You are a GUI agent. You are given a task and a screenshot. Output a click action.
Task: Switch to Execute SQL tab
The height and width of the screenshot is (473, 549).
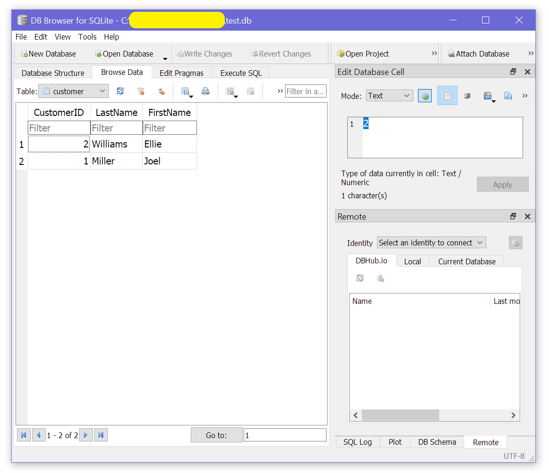241,73
